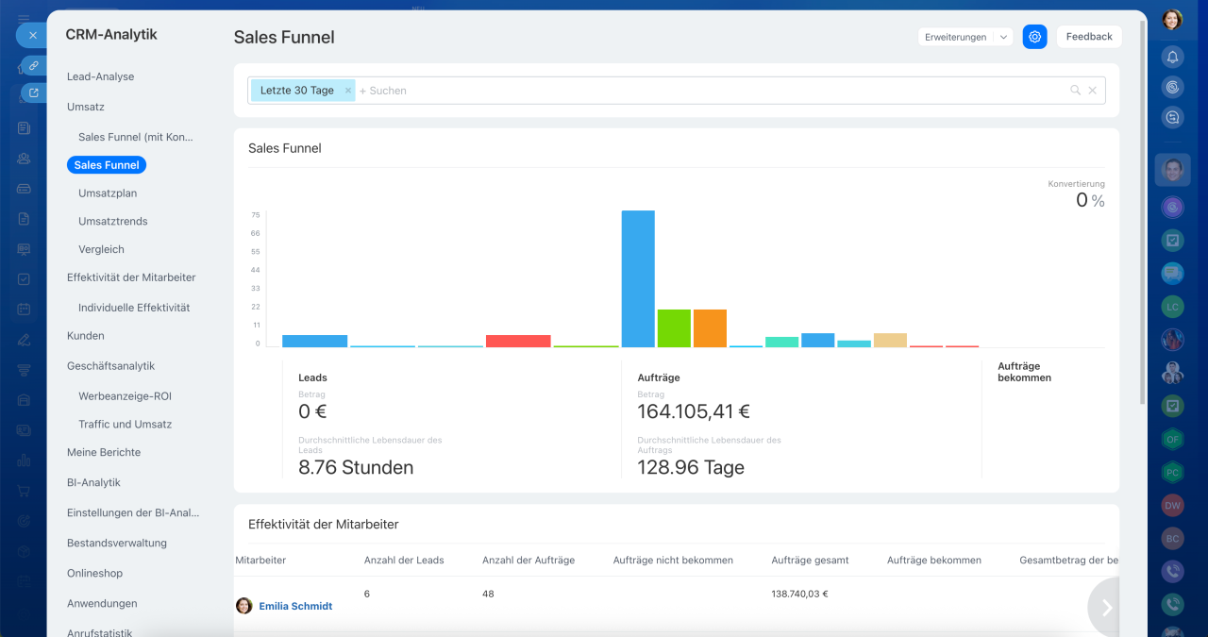This screenshot has height=637, width=1208.
Task: Select Umsatztrends report in the sidebar
Action: [x=113, y=221]
